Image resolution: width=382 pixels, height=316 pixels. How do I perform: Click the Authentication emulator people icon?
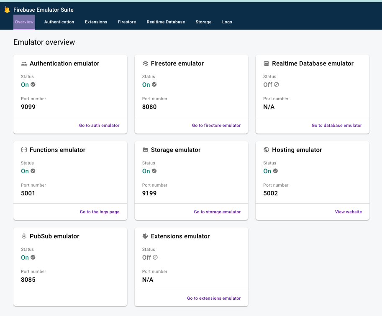coord(24,64)
